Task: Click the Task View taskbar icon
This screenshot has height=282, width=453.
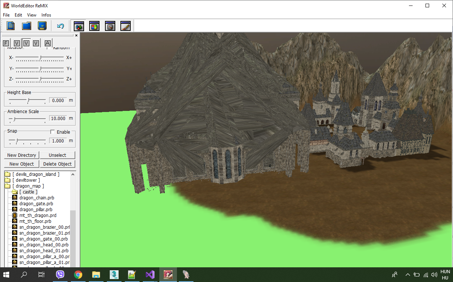Action: tap(41, 274)
